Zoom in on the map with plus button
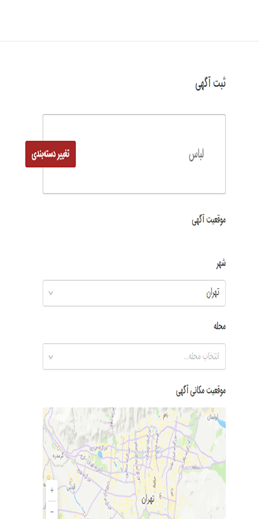Image resolution: width=259 pixels, height=519 pixels. [x=52, y=490]
